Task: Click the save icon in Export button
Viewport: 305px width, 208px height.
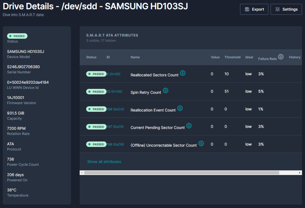Action: (x=247, y=9)
